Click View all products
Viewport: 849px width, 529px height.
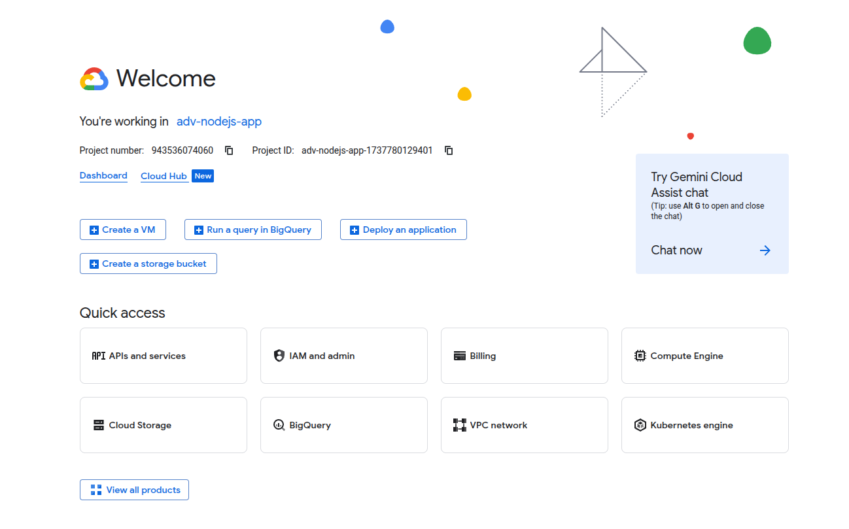coord(134,490)
